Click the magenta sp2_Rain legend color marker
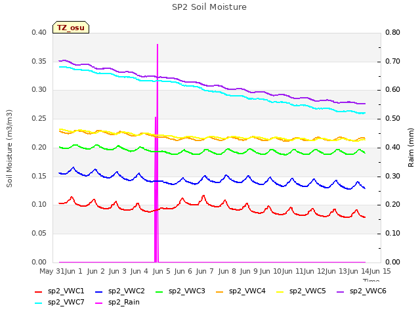Viewport: 420px width, 315px height. pyautogui.click(x=99, y=303)
